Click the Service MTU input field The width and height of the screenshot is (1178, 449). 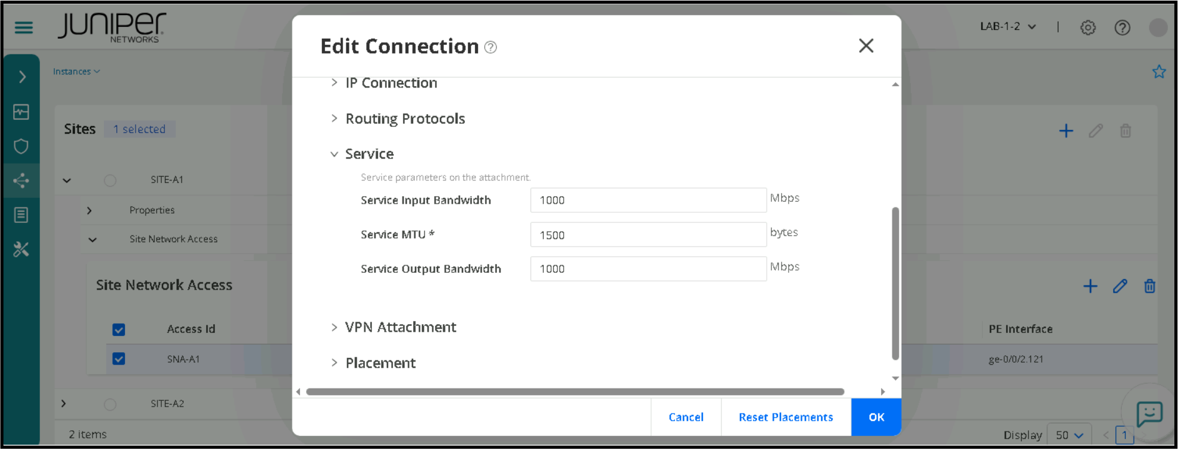tap(648, 235)
